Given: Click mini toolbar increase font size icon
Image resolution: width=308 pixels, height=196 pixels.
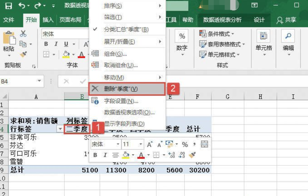Looking at the screenshot, I should [x=150, y=144].
